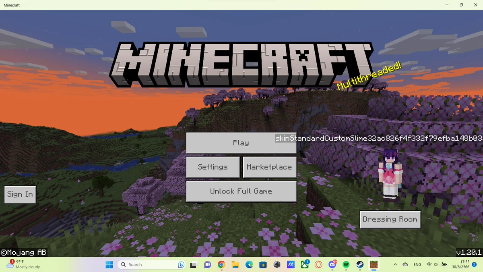Viewport: 483px width, 272px height.
Task: Open Minecraft Settings
Action: click(x=213, y=167)
